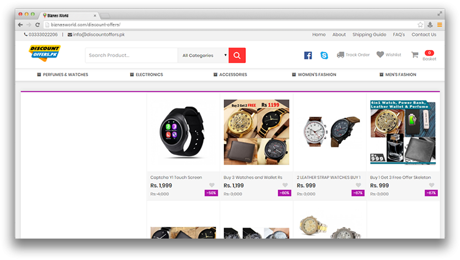The image size is (460, 260).
Task: Open the browser hamburger menu icon
Action: [440, 25]
